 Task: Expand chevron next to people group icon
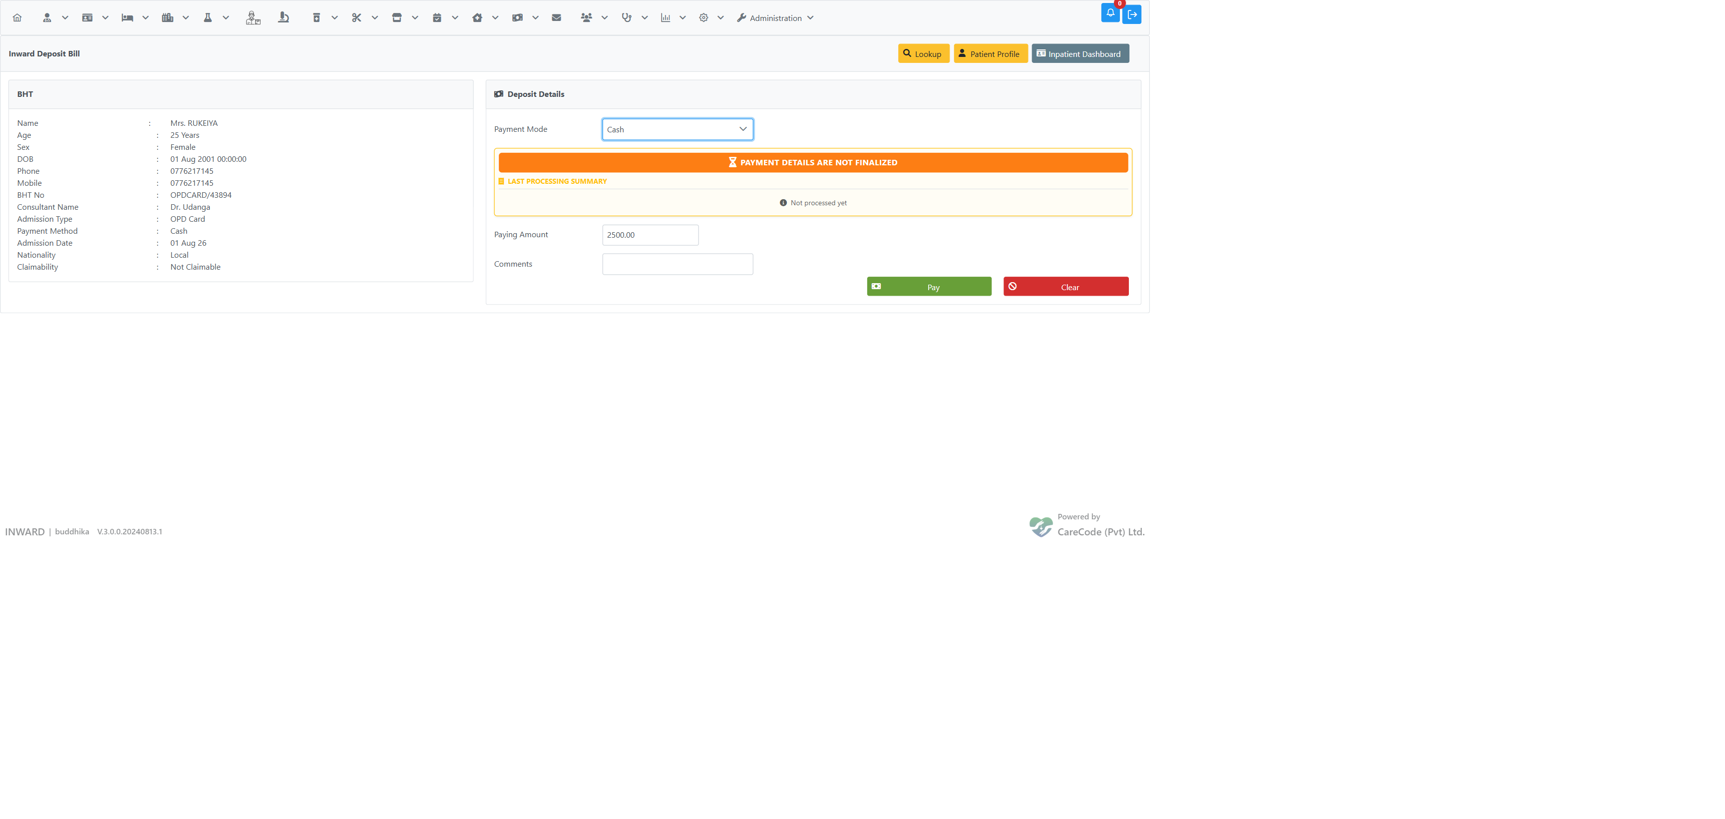pyautogui.click(x=605, y=18)
